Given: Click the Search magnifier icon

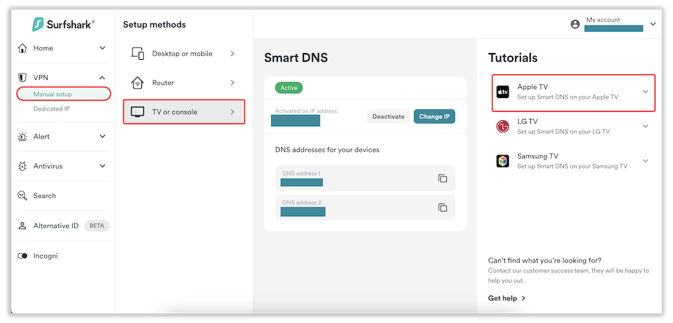Looking at the screenshot, I should 22,196.
